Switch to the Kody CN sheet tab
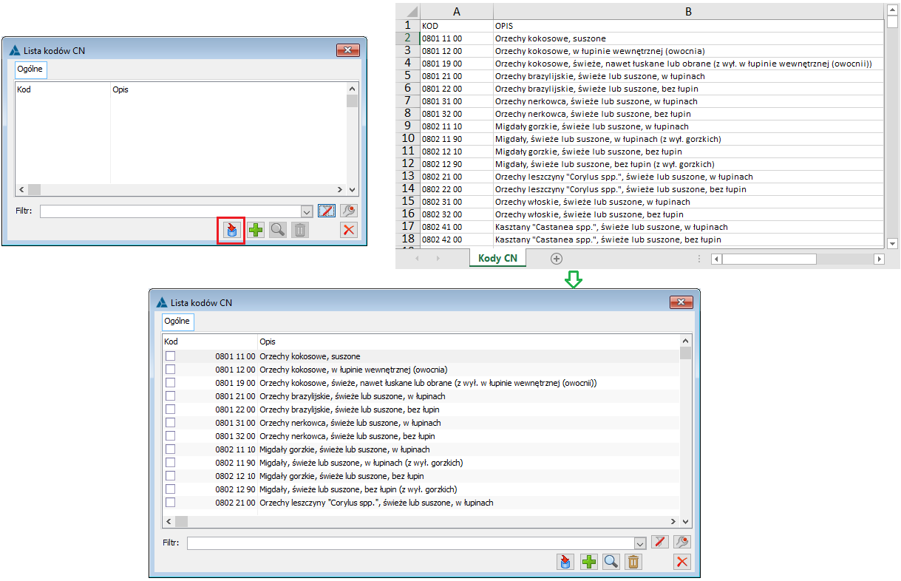Viewport: 901px width, 581px height. (x=498, y=258)
